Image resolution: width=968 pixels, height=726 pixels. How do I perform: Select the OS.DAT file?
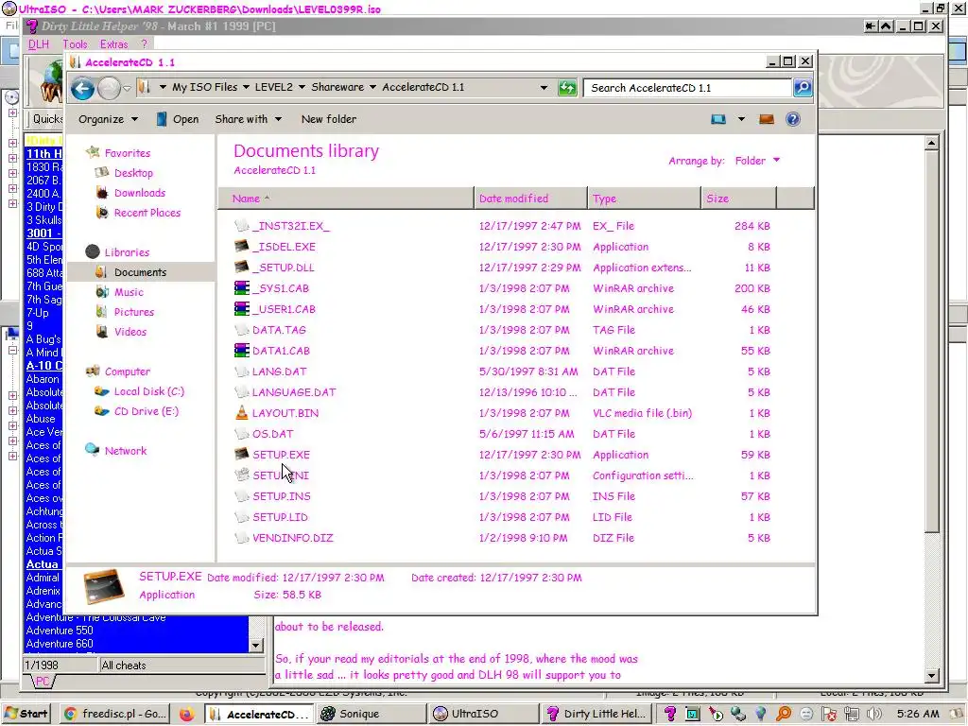point(273,434)
